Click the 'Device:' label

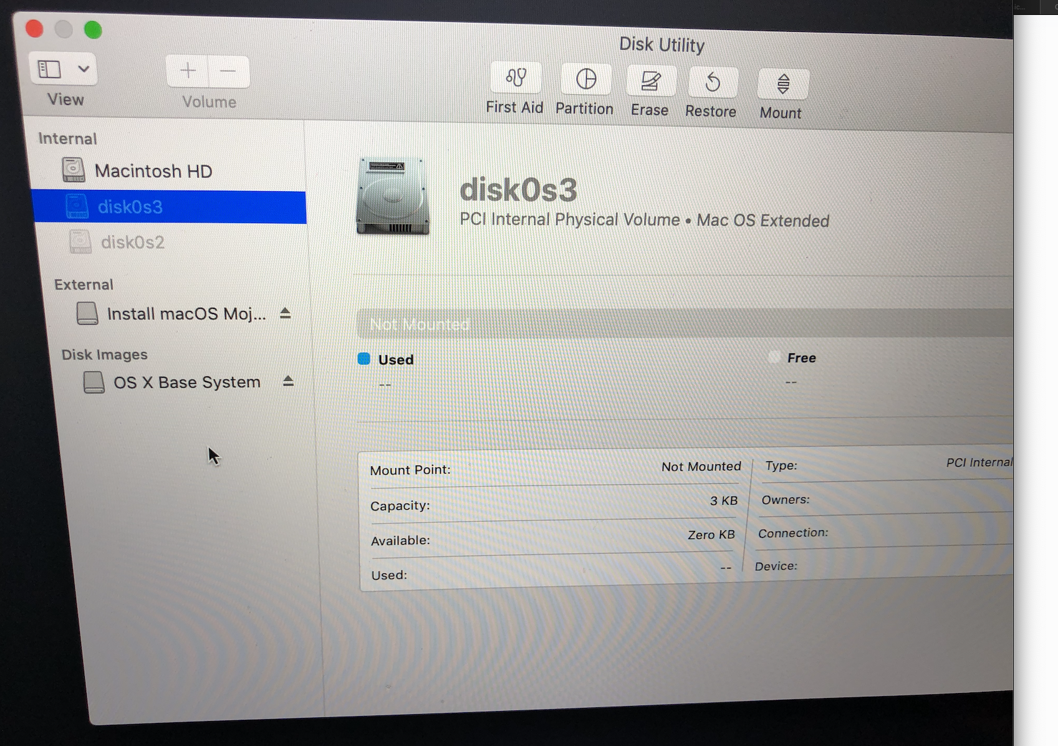[x=776, y=566]
